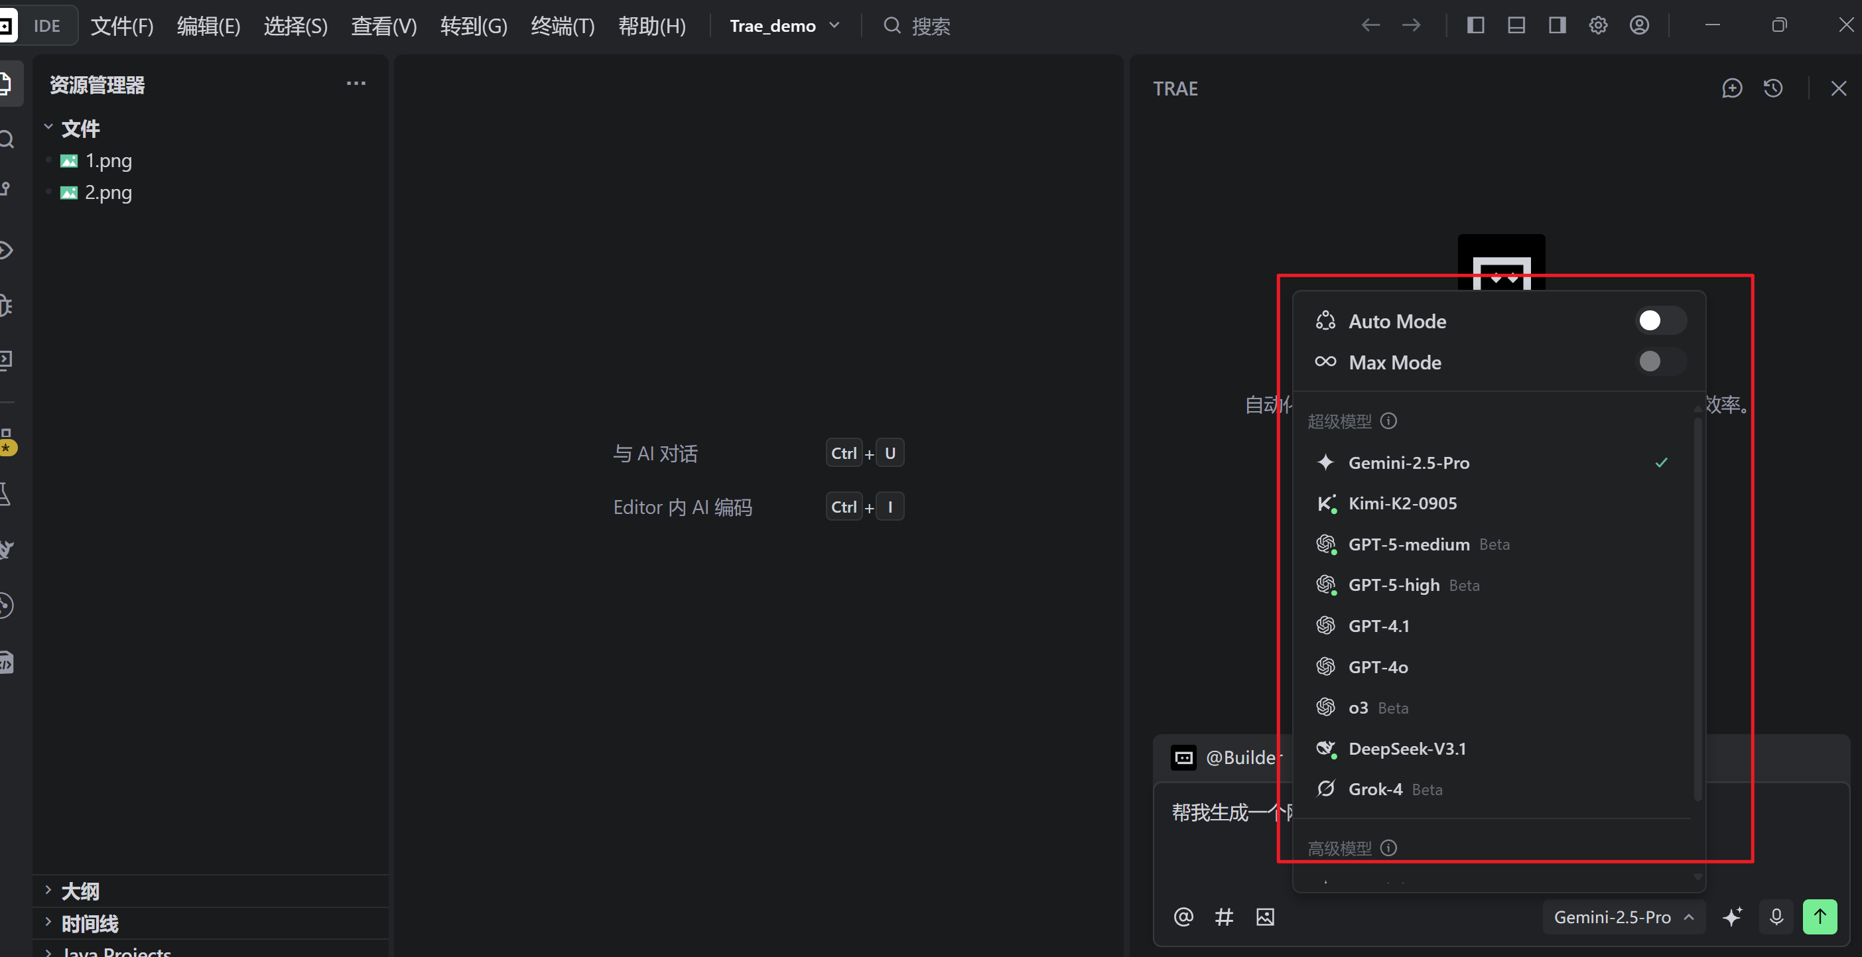Open the 1.png file in explorer
1862x957 pixels.
(x=107, y=160)
